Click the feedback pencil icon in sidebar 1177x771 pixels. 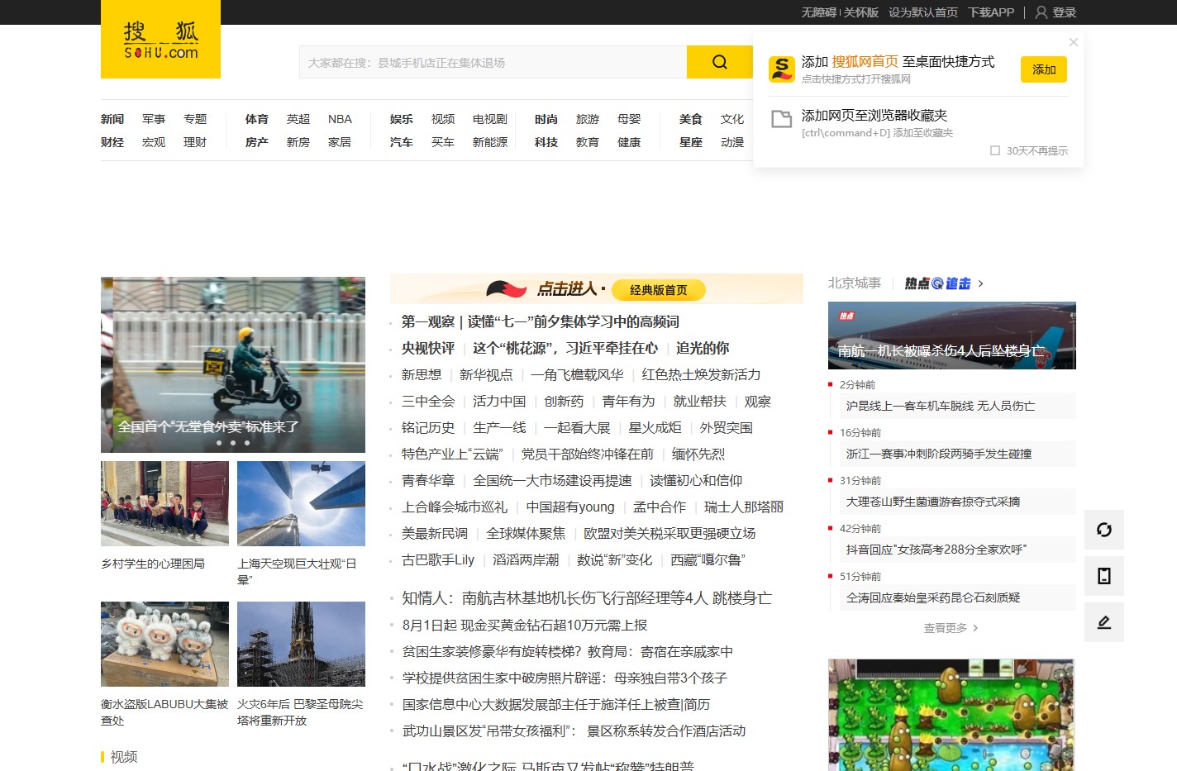1104,622
